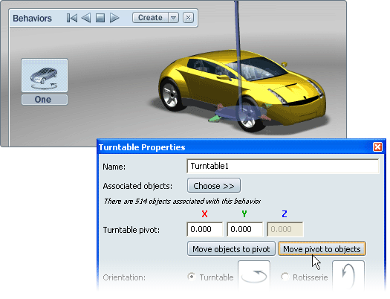390x299 pixels.
Task: Edit the Y pivot value field
Action: point(244,229)
